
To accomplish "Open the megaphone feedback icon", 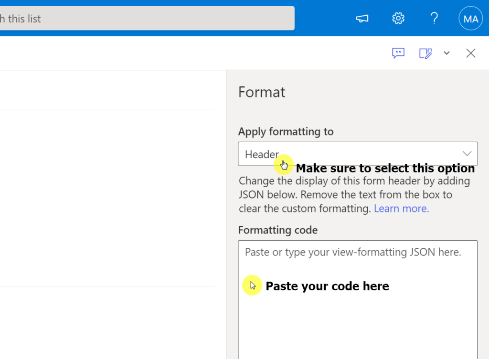I will (x=362, y=19).
